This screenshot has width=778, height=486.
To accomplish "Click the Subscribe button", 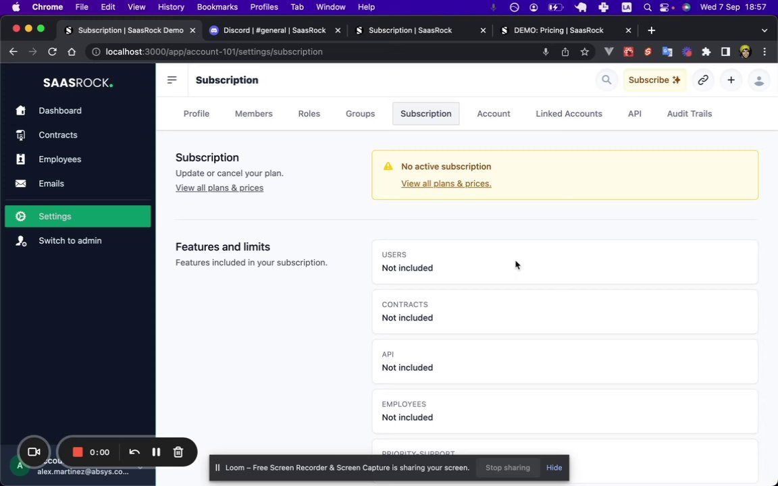I will [654, 80].
